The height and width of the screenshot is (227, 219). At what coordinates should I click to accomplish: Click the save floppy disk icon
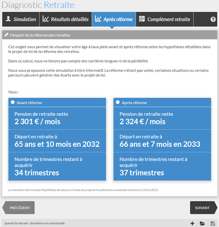(x=213, y=223)
